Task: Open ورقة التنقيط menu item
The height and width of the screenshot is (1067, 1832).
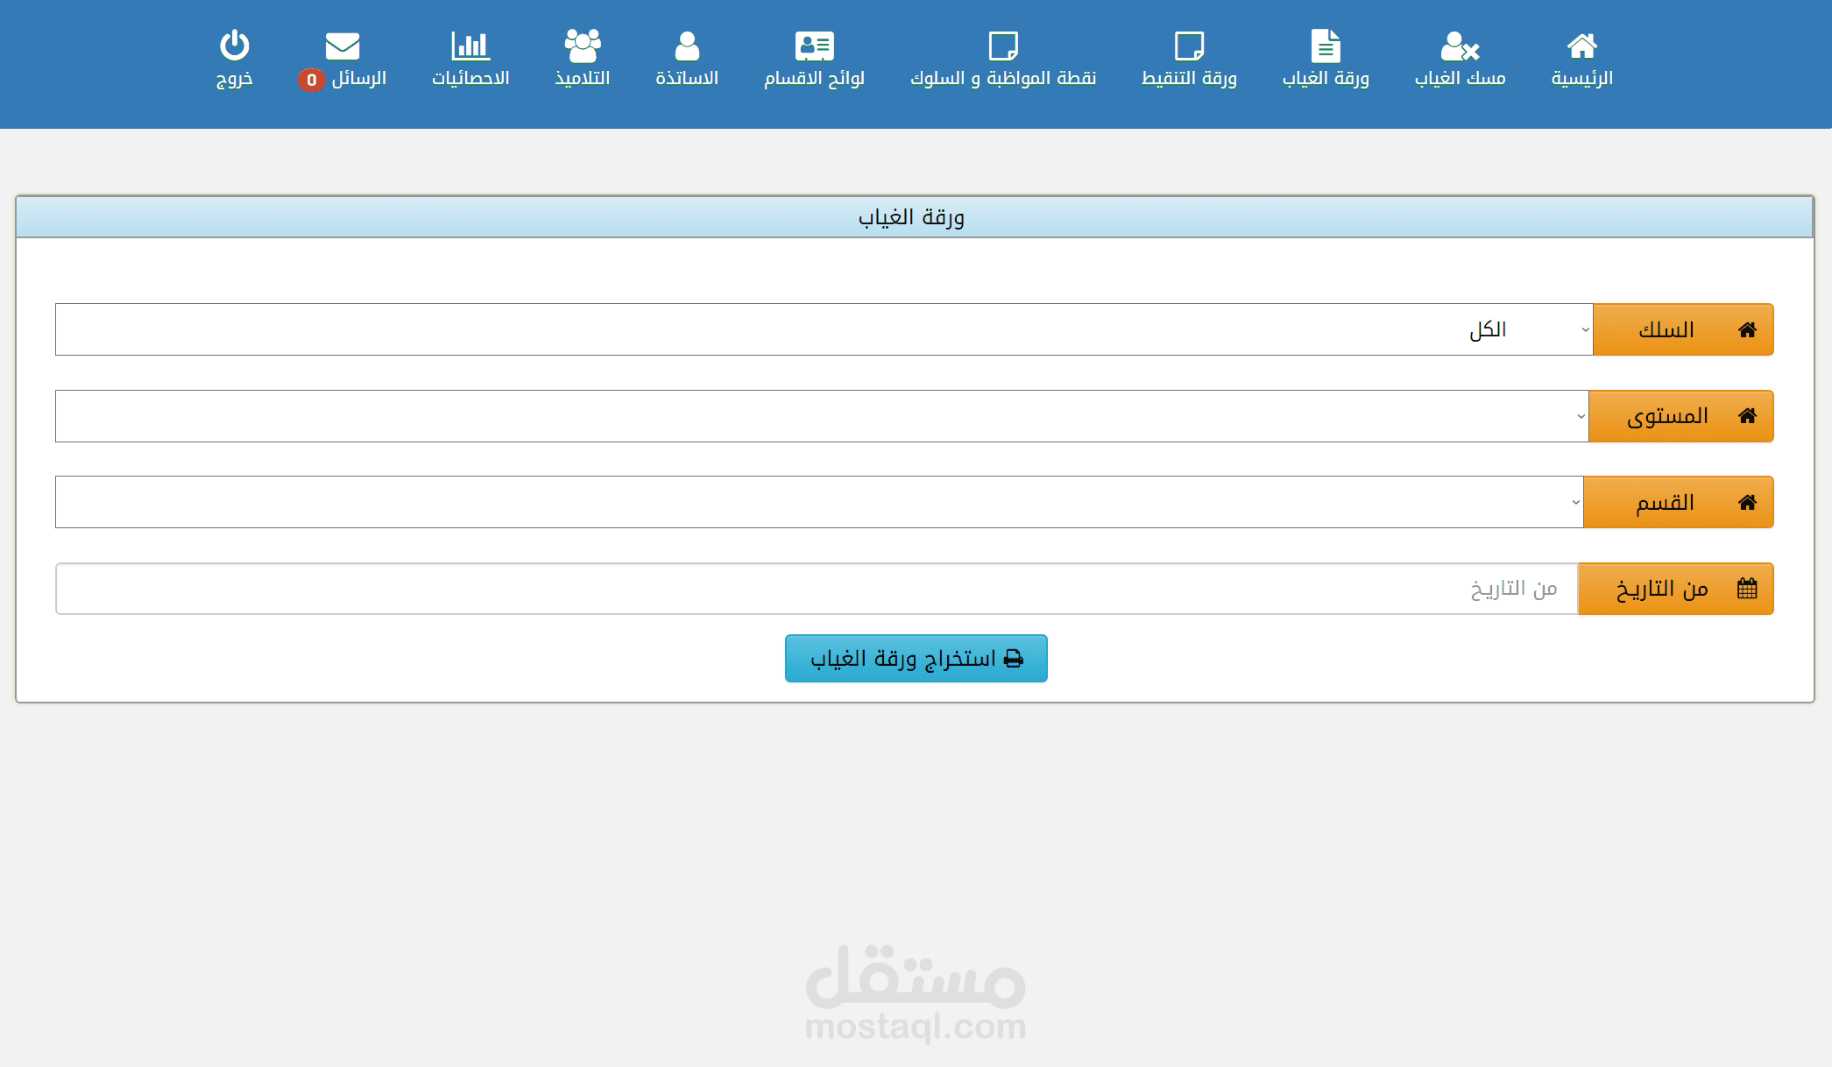Action: point(1189,78)
